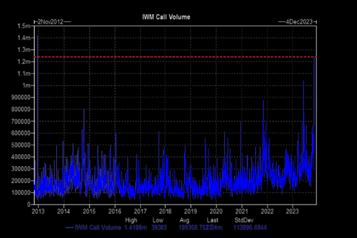Click the 100000 y-axis label
This screenshot has width=357, height=238.
point(21,192)
